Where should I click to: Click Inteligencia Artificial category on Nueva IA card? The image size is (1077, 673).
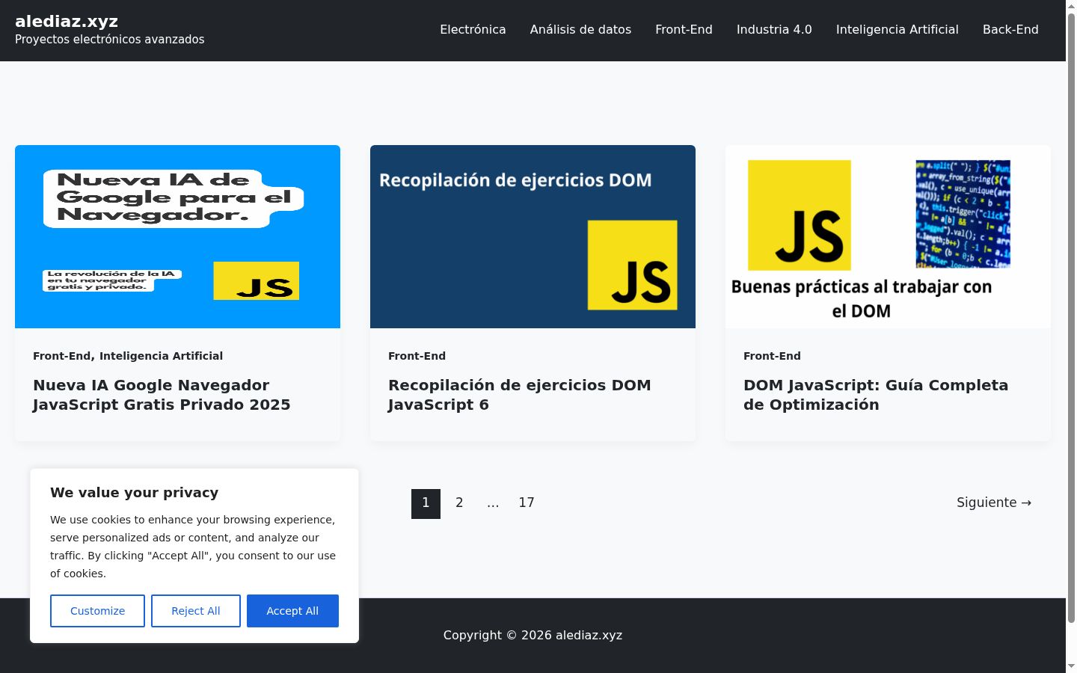[161, 356]
